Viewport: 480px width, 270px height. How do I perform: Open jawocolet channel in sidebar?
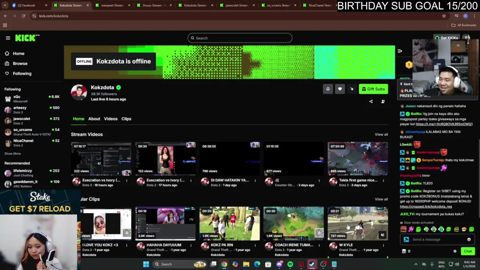pyautogui.click(x=32, y=120)
